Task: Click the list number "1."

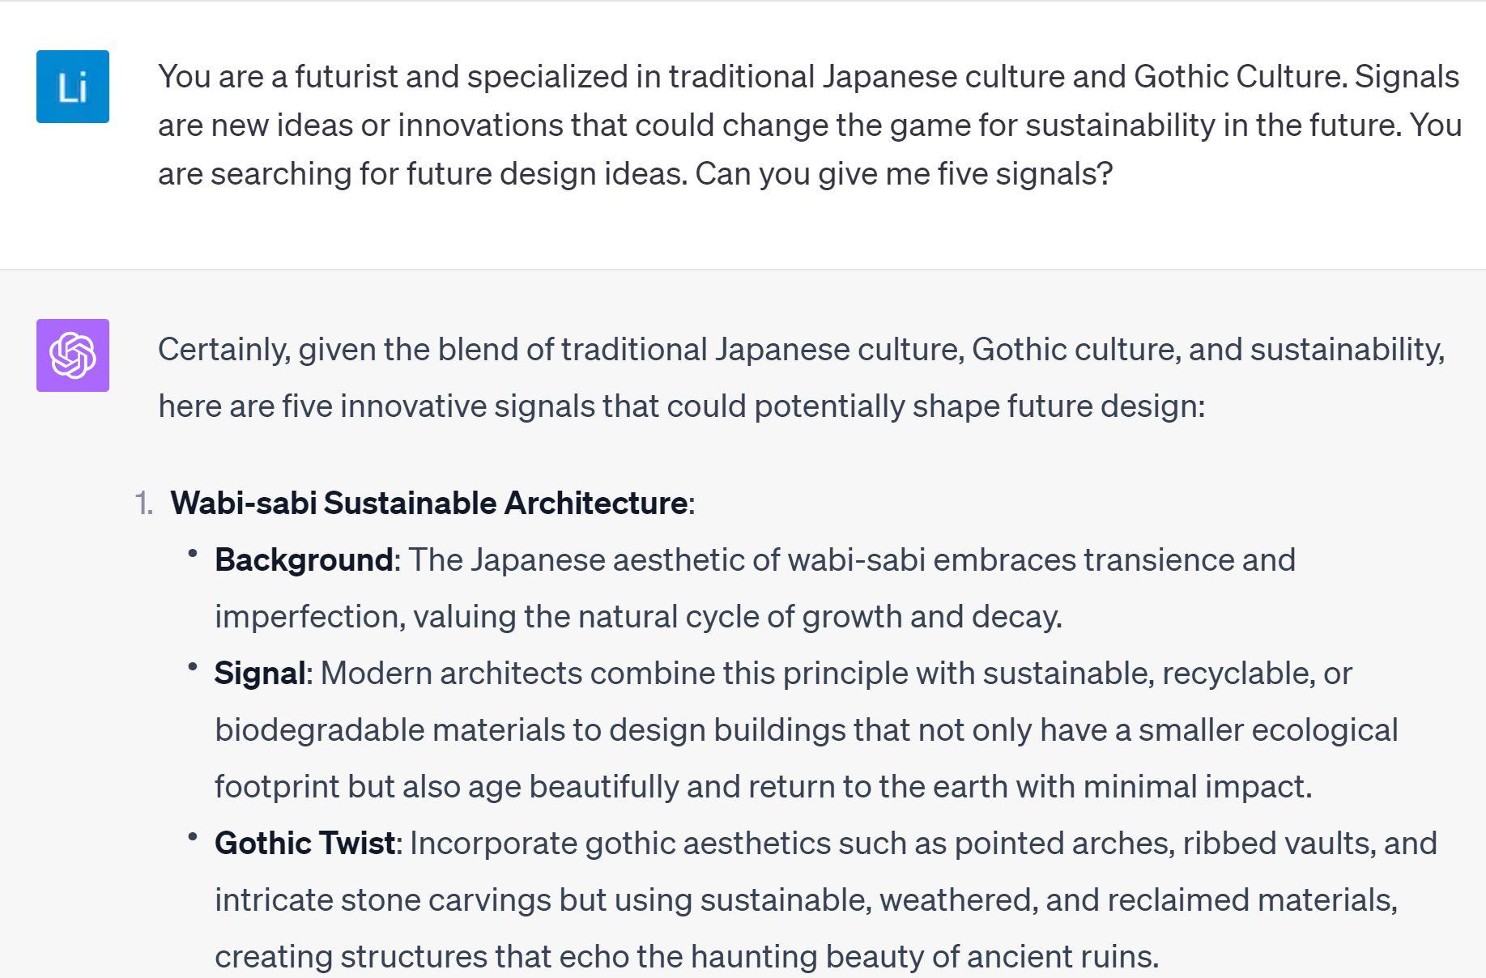Action: (144, 504)
